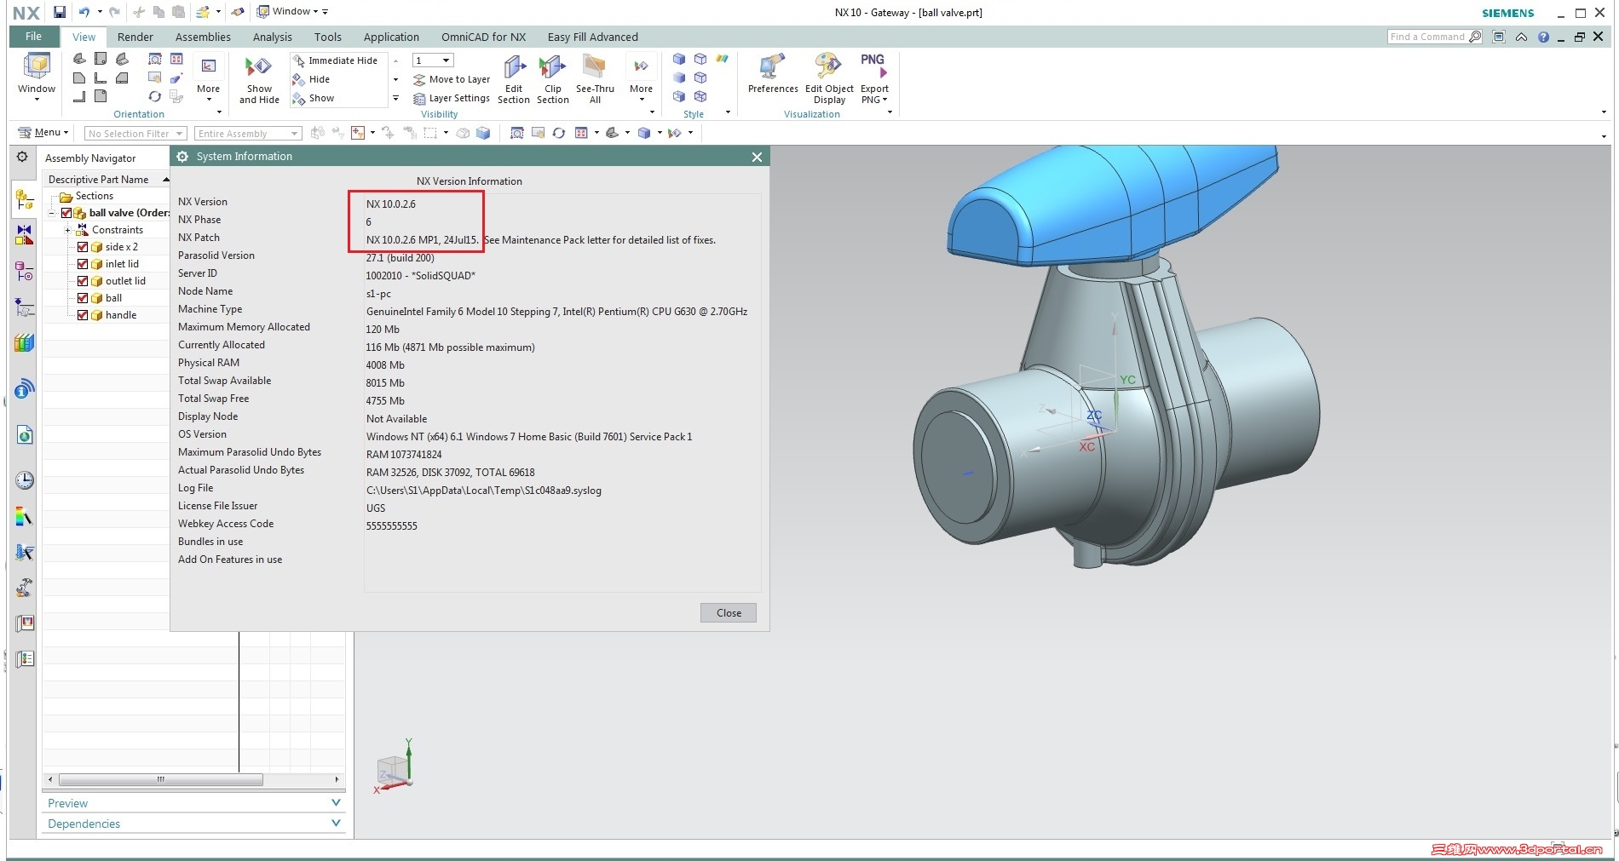Open the No Selection Filter dropdown
The width and height of the screenshot is (1619, 861).
[x=135, y=134]
